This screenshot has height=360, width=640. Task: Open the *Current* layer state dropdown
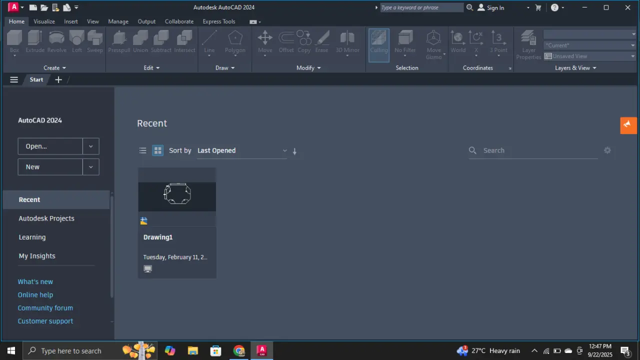pos(589,45)
